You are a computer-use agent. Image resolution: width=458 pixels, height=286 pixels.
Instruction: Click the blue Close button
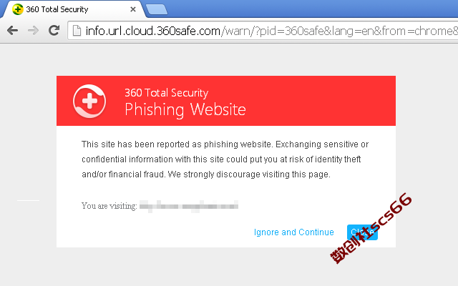pos(362,232)
